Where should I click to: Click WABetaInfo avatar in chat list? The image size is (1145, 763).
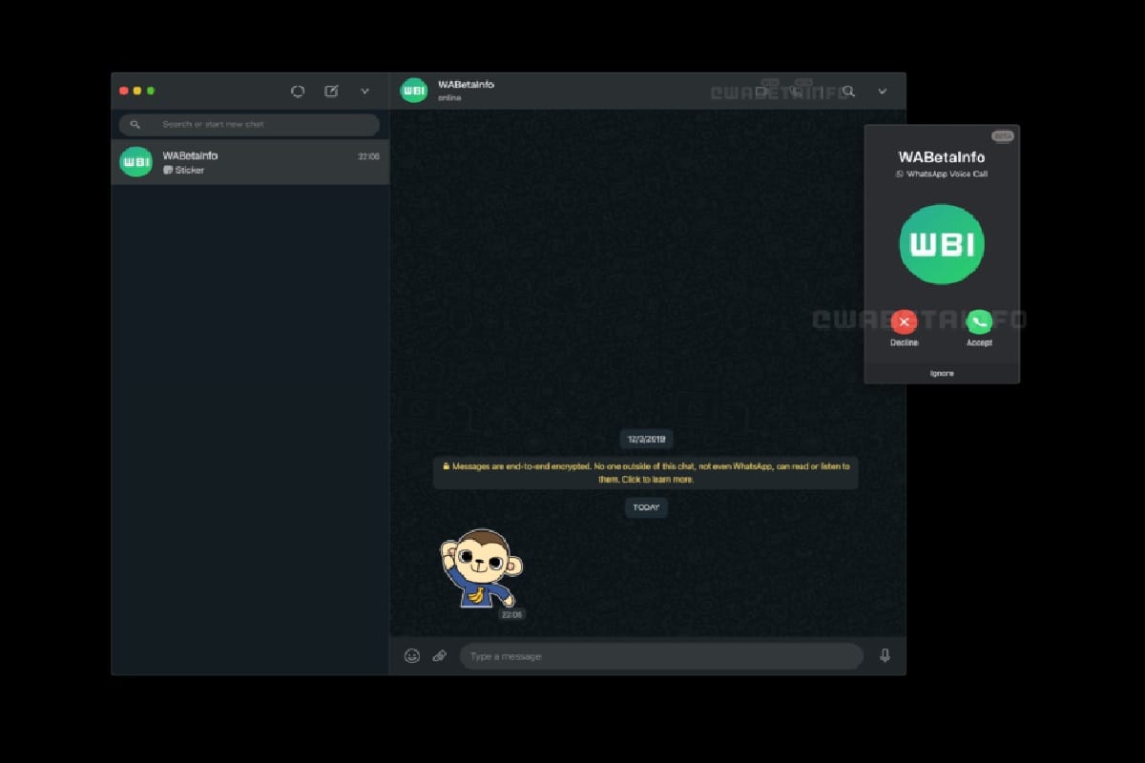[136, 162]
